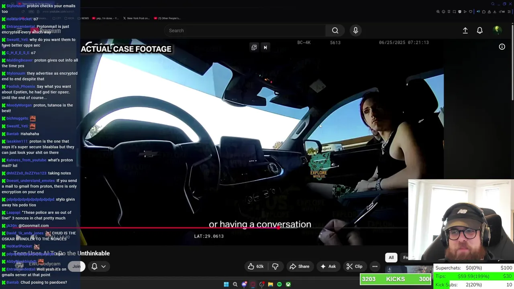Viewport: 514px width, 289px height.
Task: Click chat username MoodyMorgan
Action: [19, 105]
